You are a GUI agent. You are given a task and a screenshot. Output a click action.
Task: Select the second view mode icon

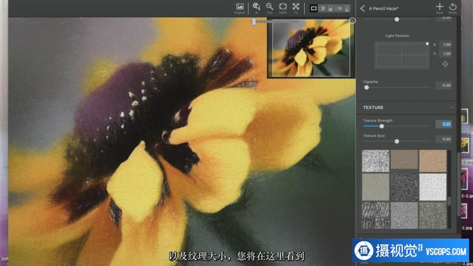[x=322, y=8]
